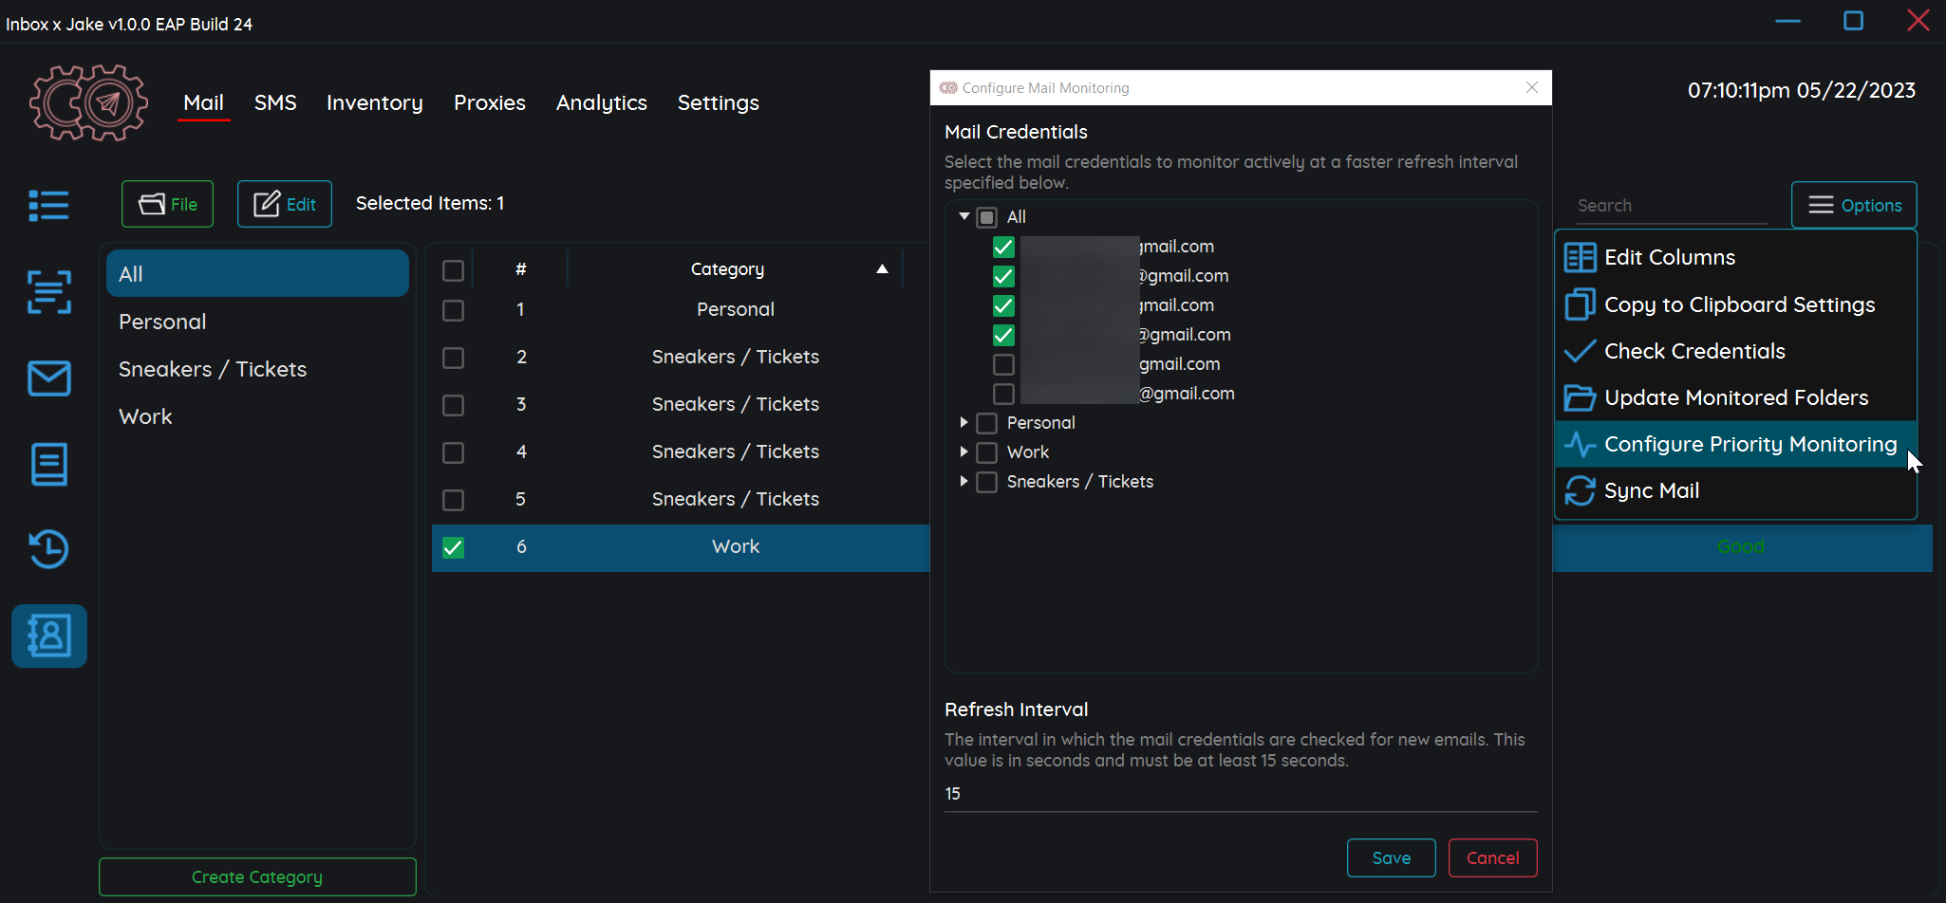Check the row 1 Personal checkbox
The width and height of the screenshot is (1946, 903).
[454, 310]
